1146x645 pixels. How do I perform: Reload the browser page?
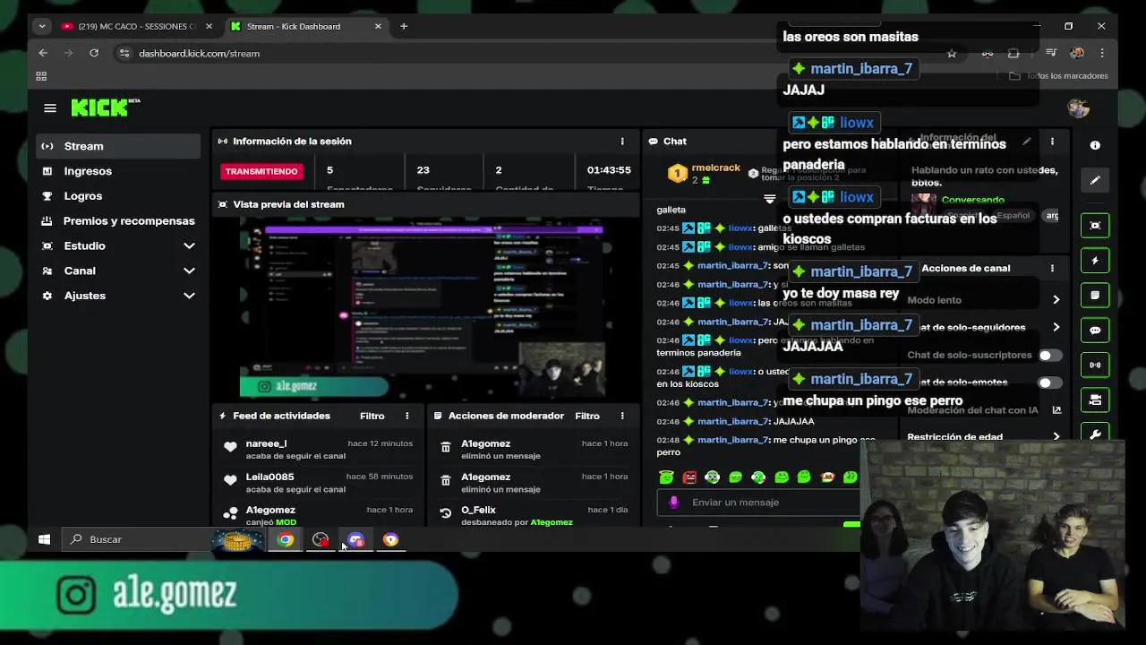pyautogui.click(x=94, y=53)
